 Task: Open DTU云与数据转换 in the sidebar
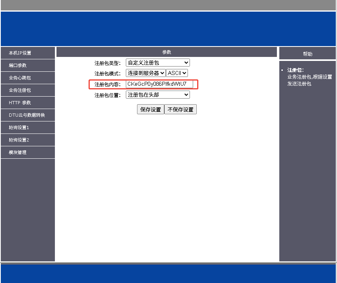pyautogui.click(x=27, y=115)
